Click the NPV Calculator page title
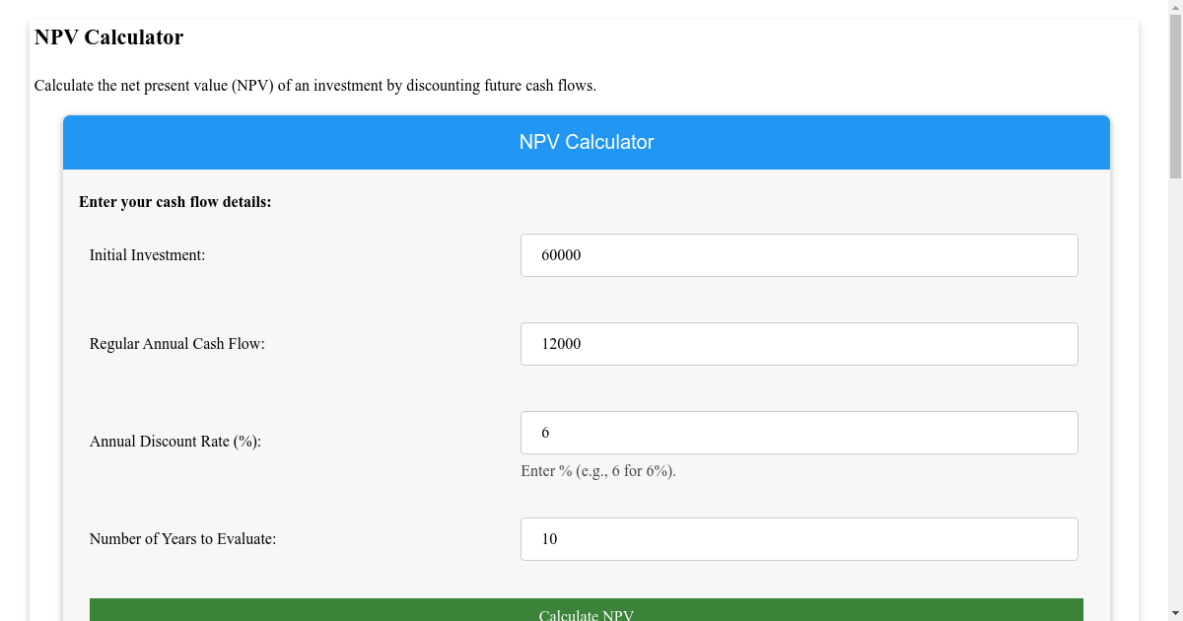Image resolution: width=1183 pixels, height=621 pixels. pos(108,37)
